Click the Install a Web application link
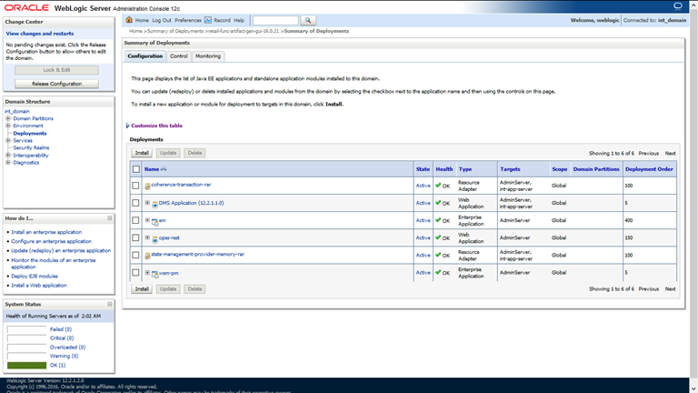The image size is (698, 393). (x=39, y=285)
